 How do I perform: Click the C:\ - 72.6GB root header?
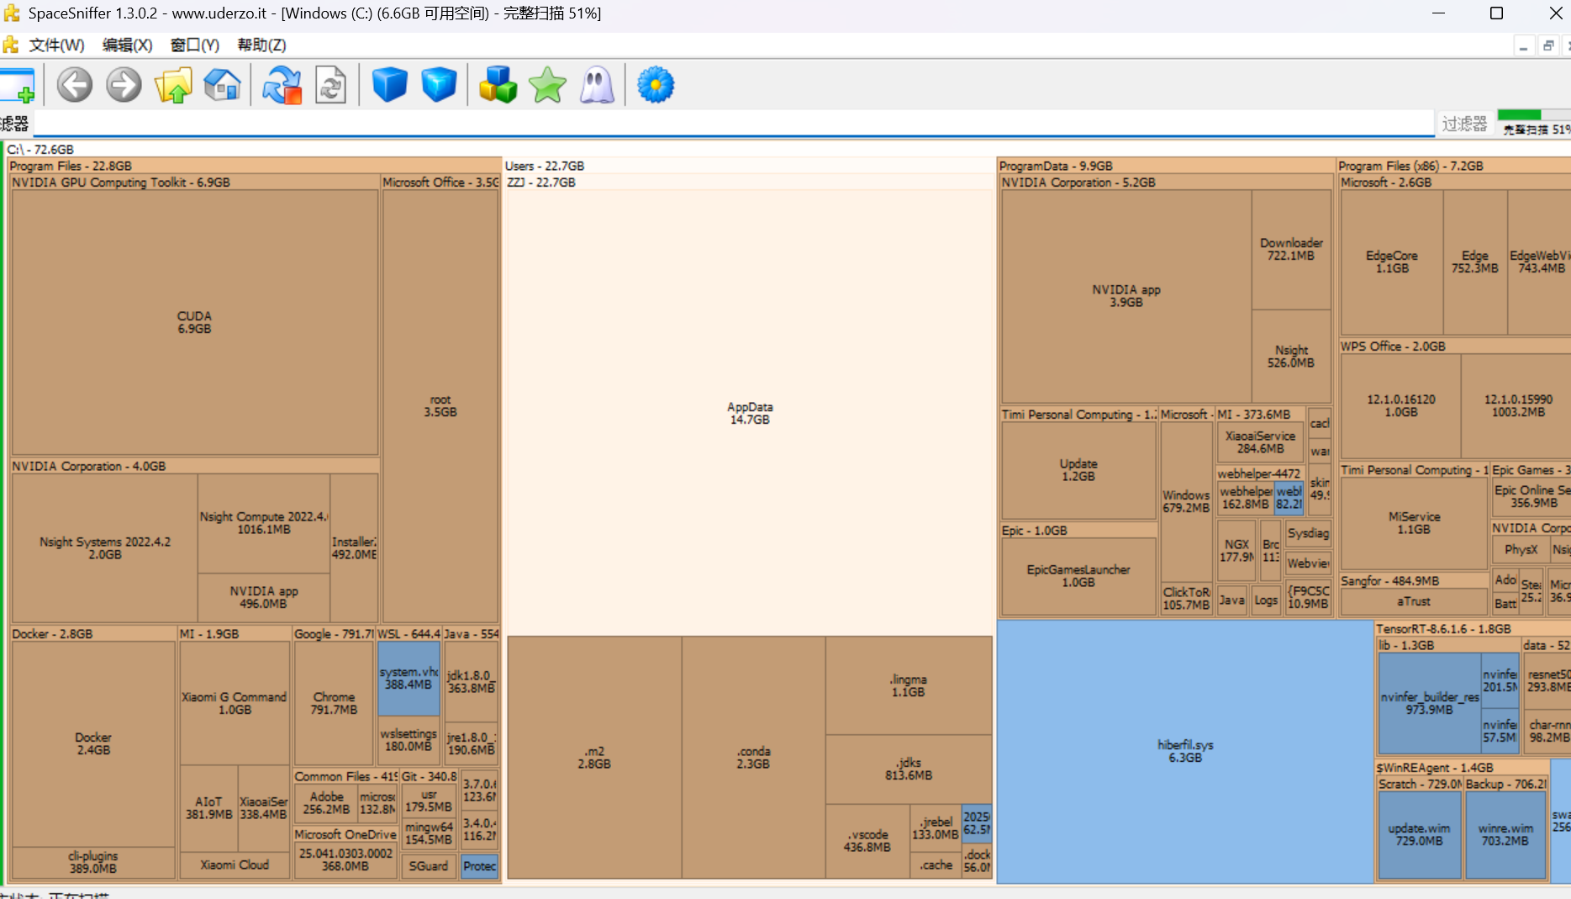point(40,150)
